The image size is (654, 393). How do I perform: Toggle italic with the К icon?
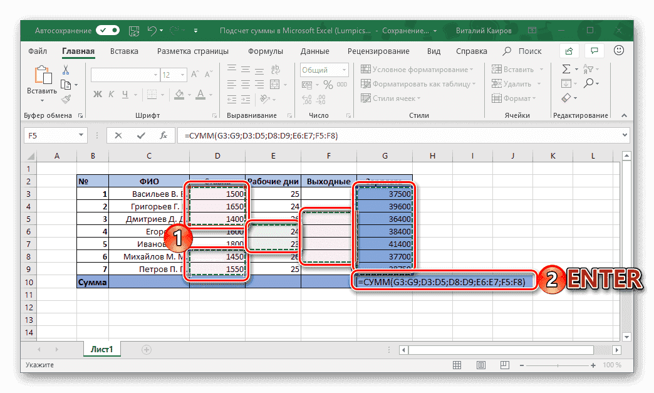[111, 93]
